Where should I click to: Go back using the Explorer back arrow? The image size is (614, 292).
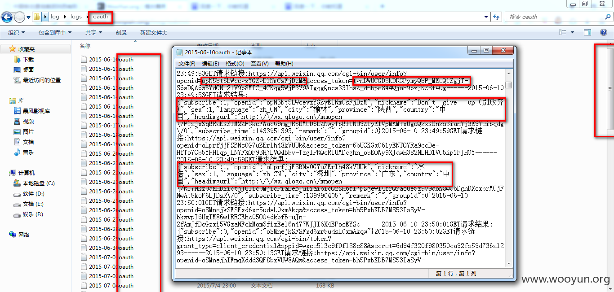[x=7, y=17]
